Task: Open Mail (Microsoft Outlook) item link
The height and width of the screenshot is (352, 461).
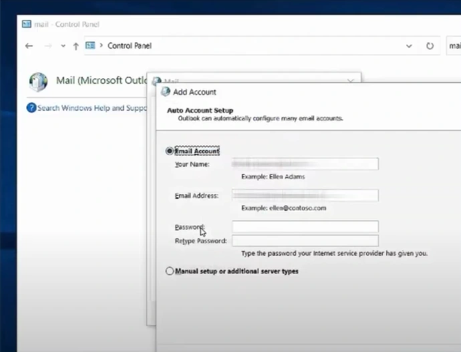Action: tap(102, 81)
